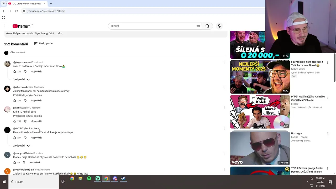This screenshot has height=189, width=336.
Task: Focus the YouTube Hledat search field
Action: [152, 26]
